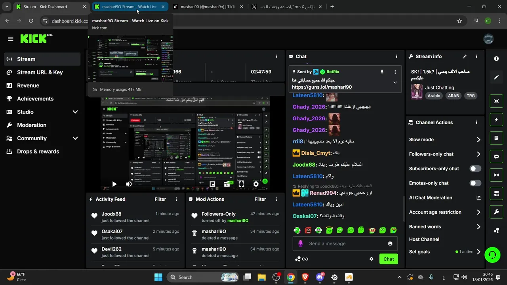Toggle Emotes-only chat switch

475,183
